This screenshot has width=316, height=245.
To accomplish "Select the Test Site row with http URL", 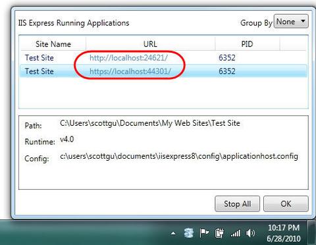I will click(164, 58).
